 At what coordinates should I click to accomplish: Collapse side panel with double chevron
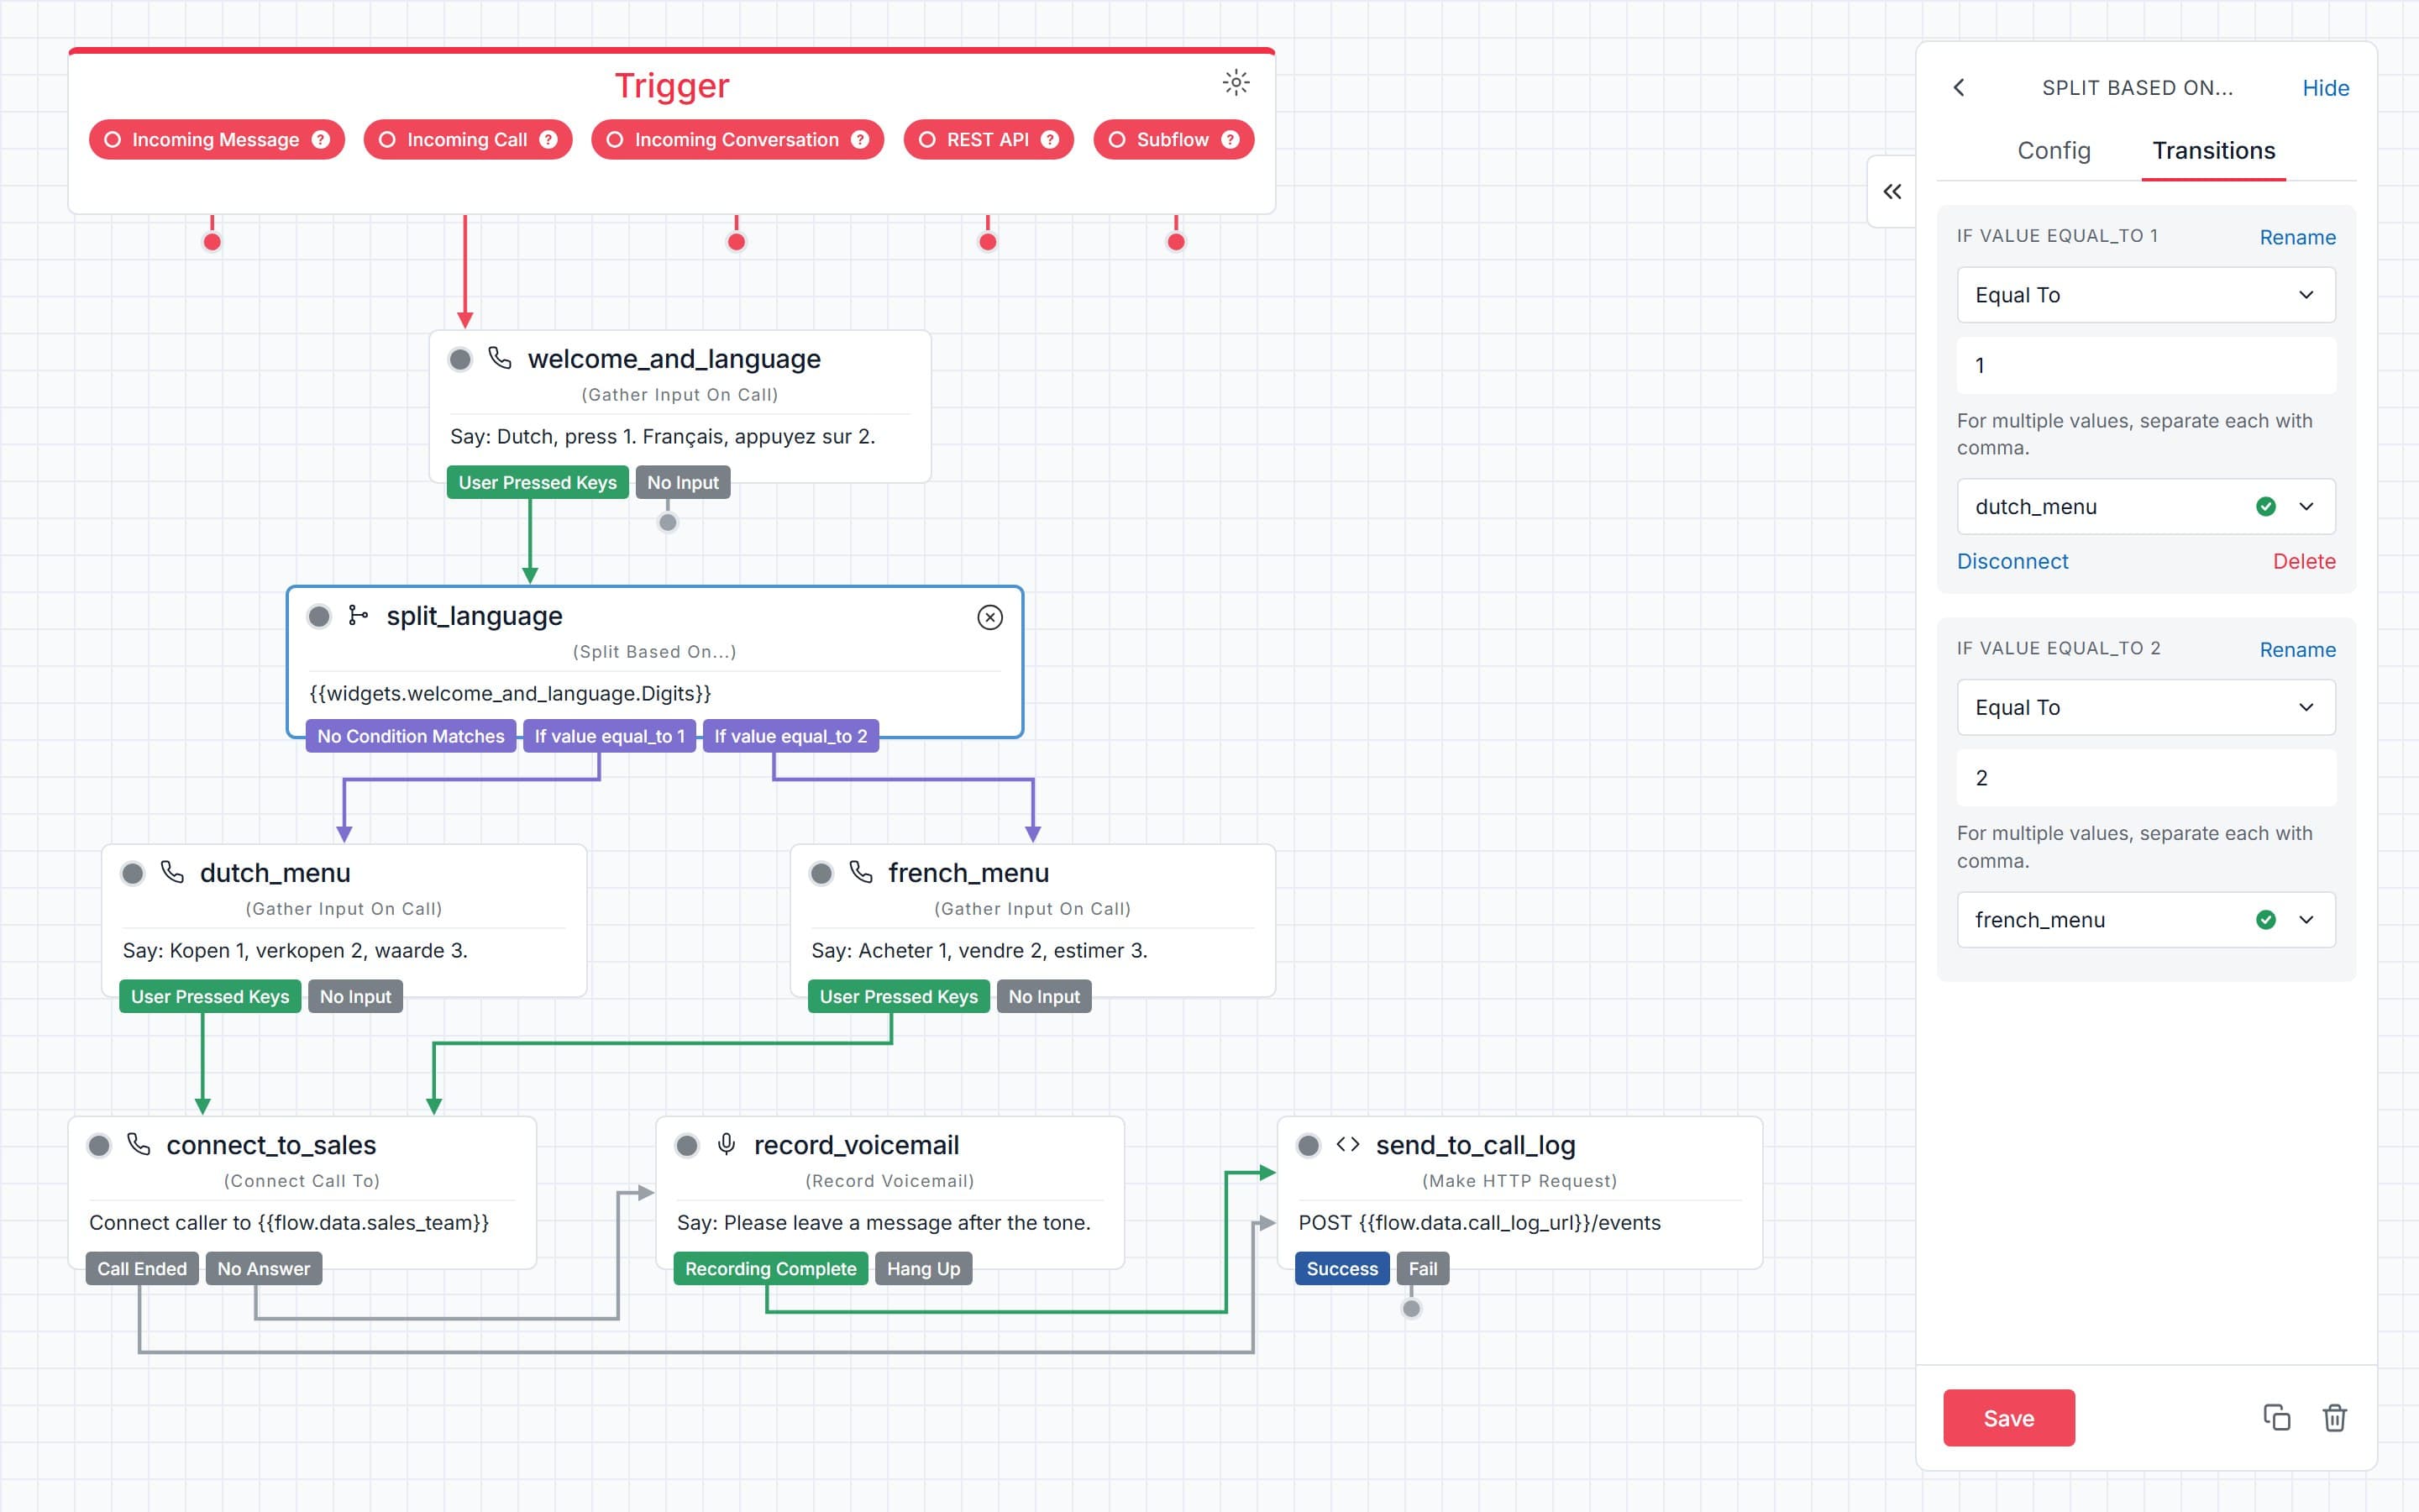click(x=1892, y=191)
